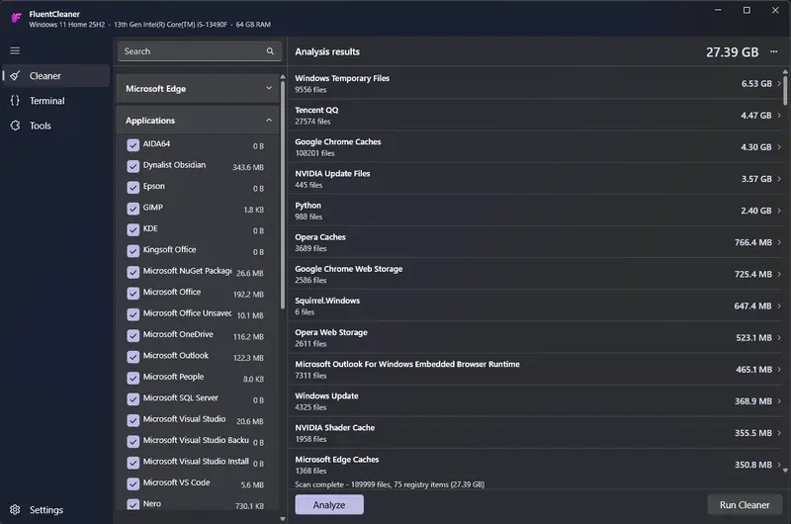Open the Tools page

click(x=55, y=126)
